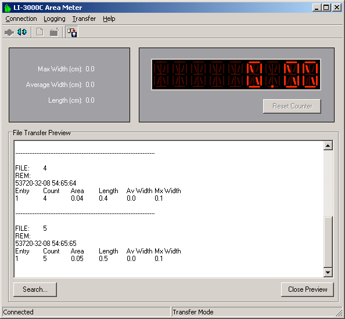Screen dimensions: 345x319
Task: Click the 'FILE: 4' line
Action: (x=31, y=168)
